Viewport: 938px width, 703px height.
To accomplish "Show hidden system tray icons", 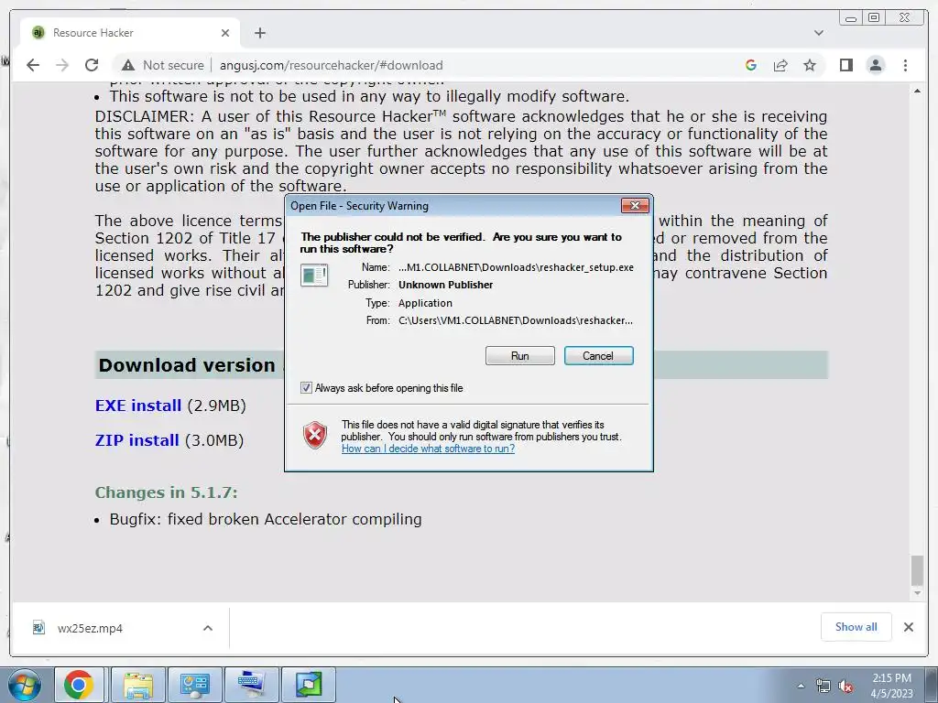I will (x=801, y=686).
